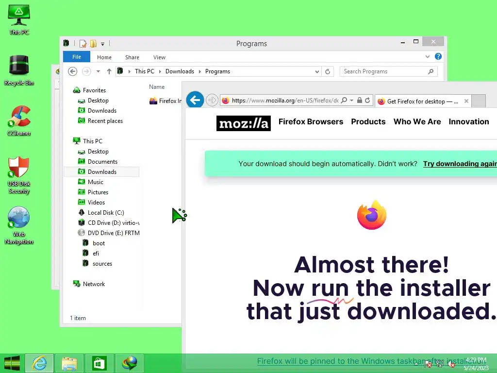
Task: Click in the Search Programs field
Action: 383,71
